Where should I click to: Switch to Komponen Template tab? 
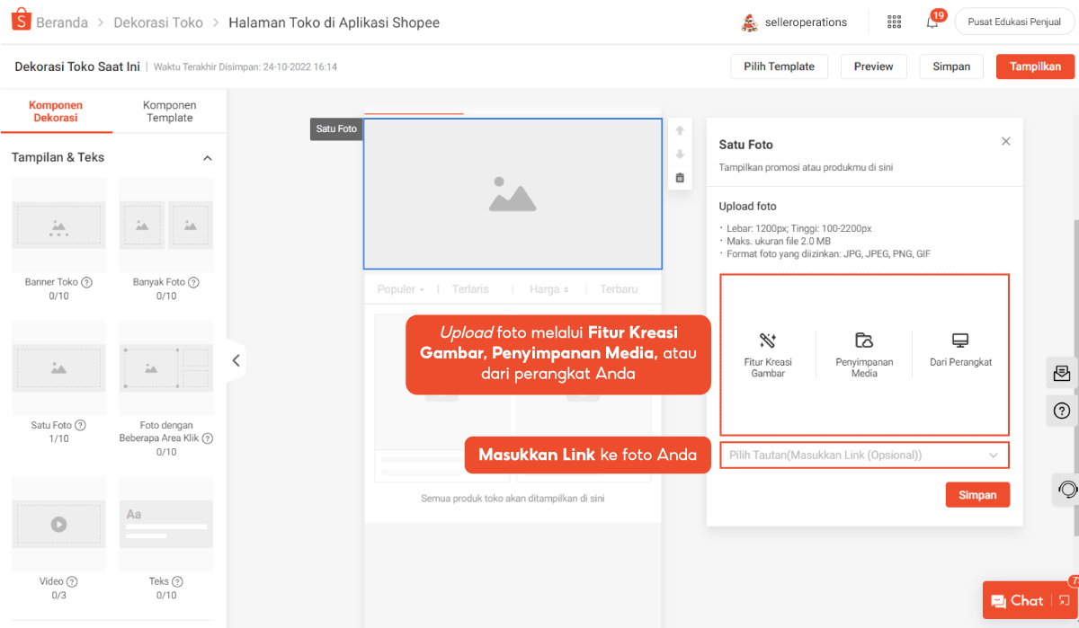(x=169, y=111)
